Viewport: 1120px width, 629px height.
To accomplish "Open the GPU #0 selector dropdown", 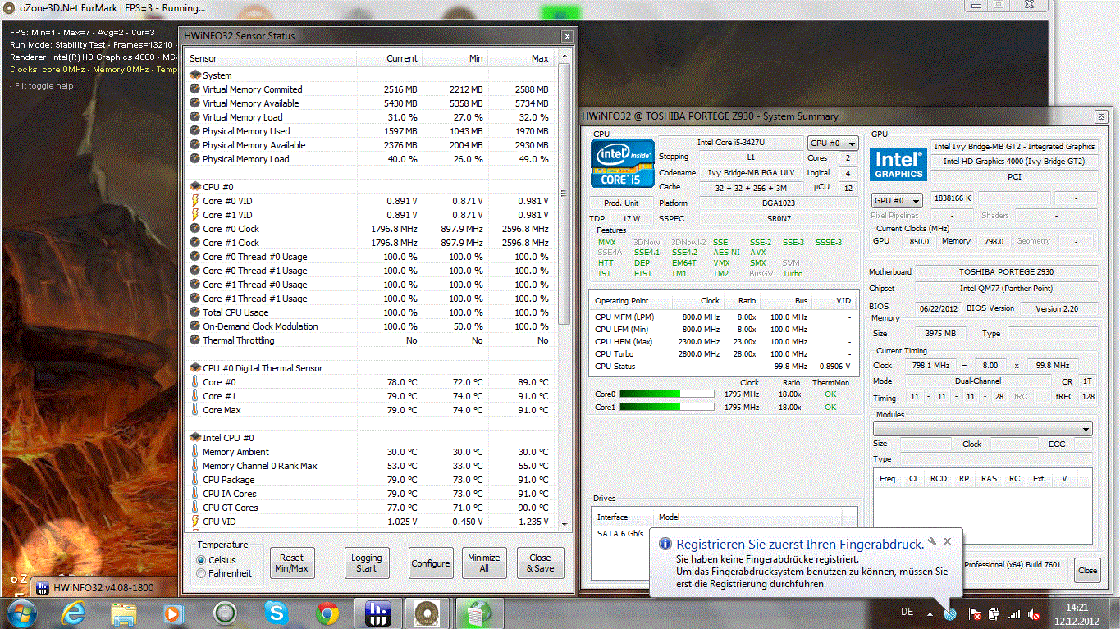I will pos(897,200).
